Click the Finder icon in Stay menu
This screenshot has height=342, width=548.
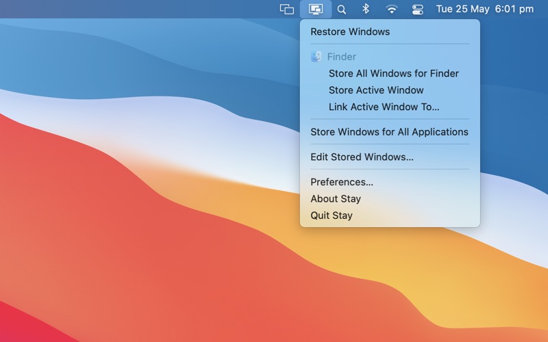pyautogui.click(x=316, y=57)
